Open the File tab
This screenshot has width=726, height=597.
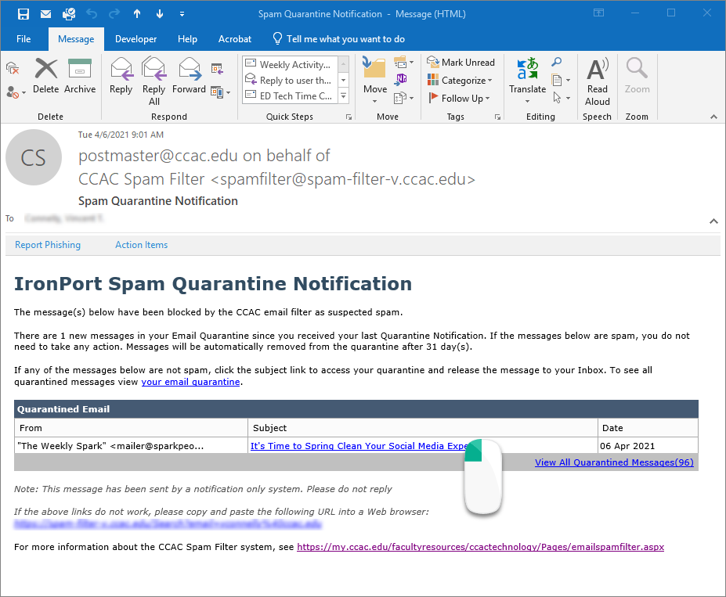click(x=23, y=38)
